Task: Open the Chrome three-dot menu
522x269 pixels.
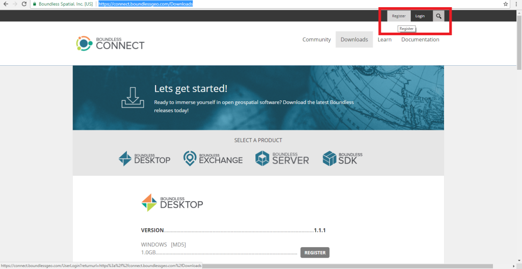Action: pyautogui.click(x=515, y=4)
